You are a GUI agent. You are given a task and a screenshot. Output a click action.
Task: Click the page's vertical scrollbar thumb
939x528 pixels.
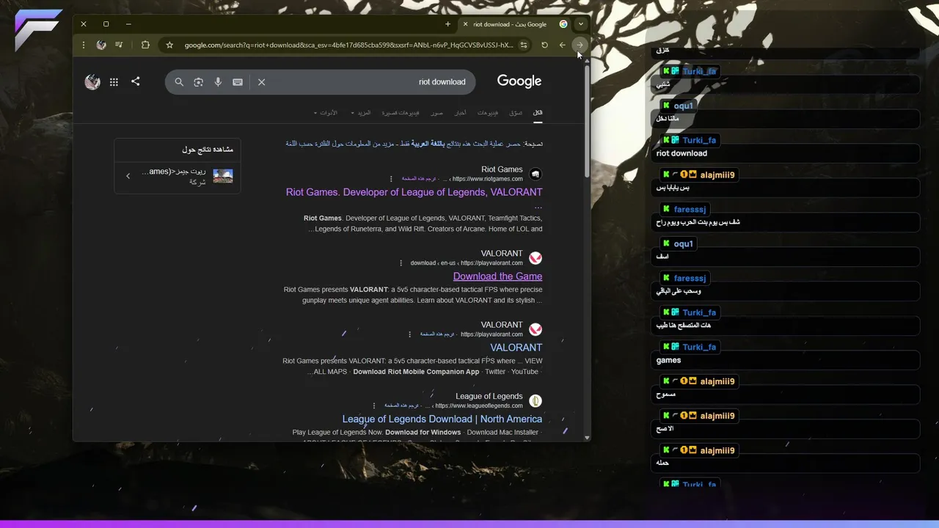tap(586, 121)
